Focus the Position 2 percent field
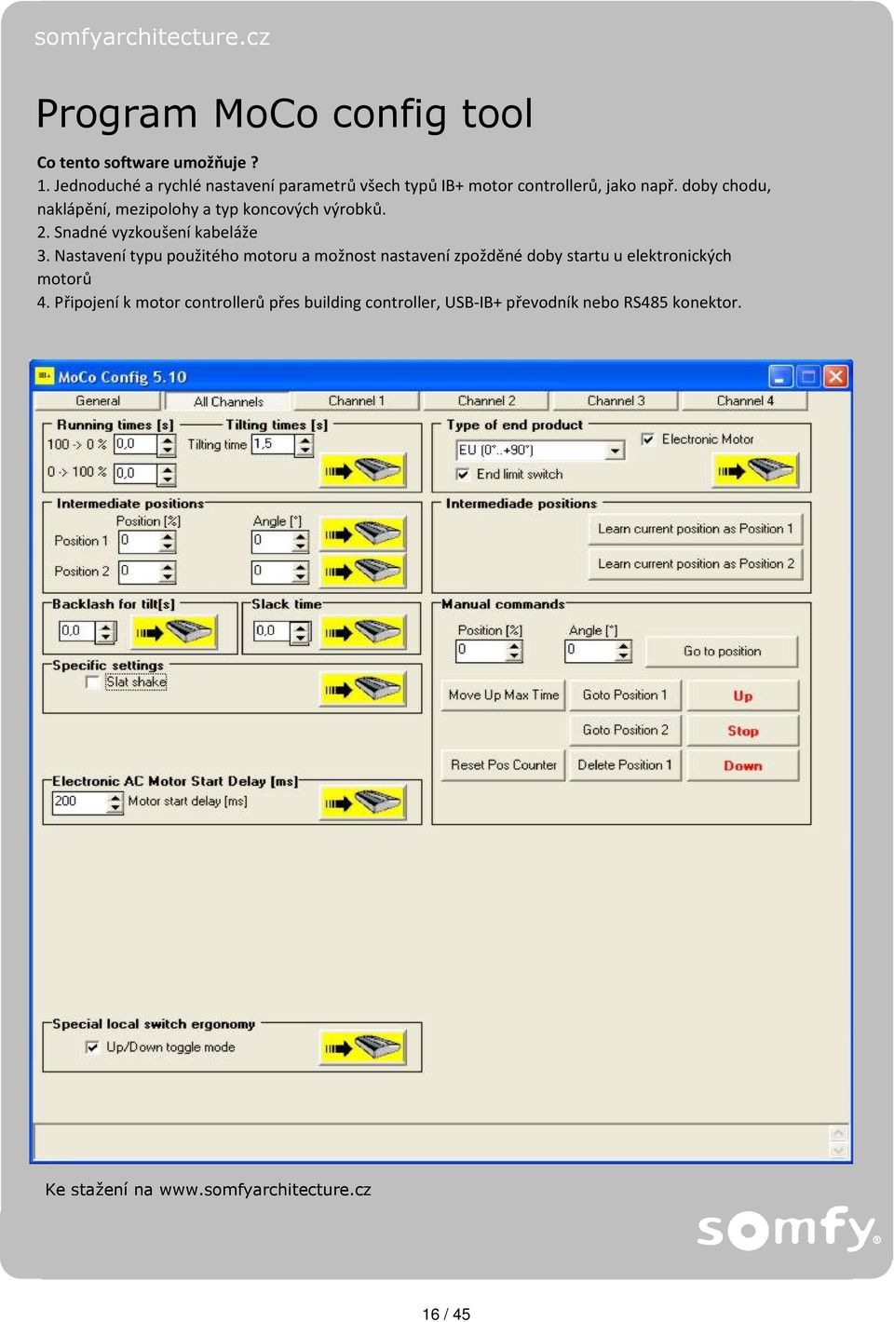The height and width of the screenshot is (1322, 894). (140, 571)
